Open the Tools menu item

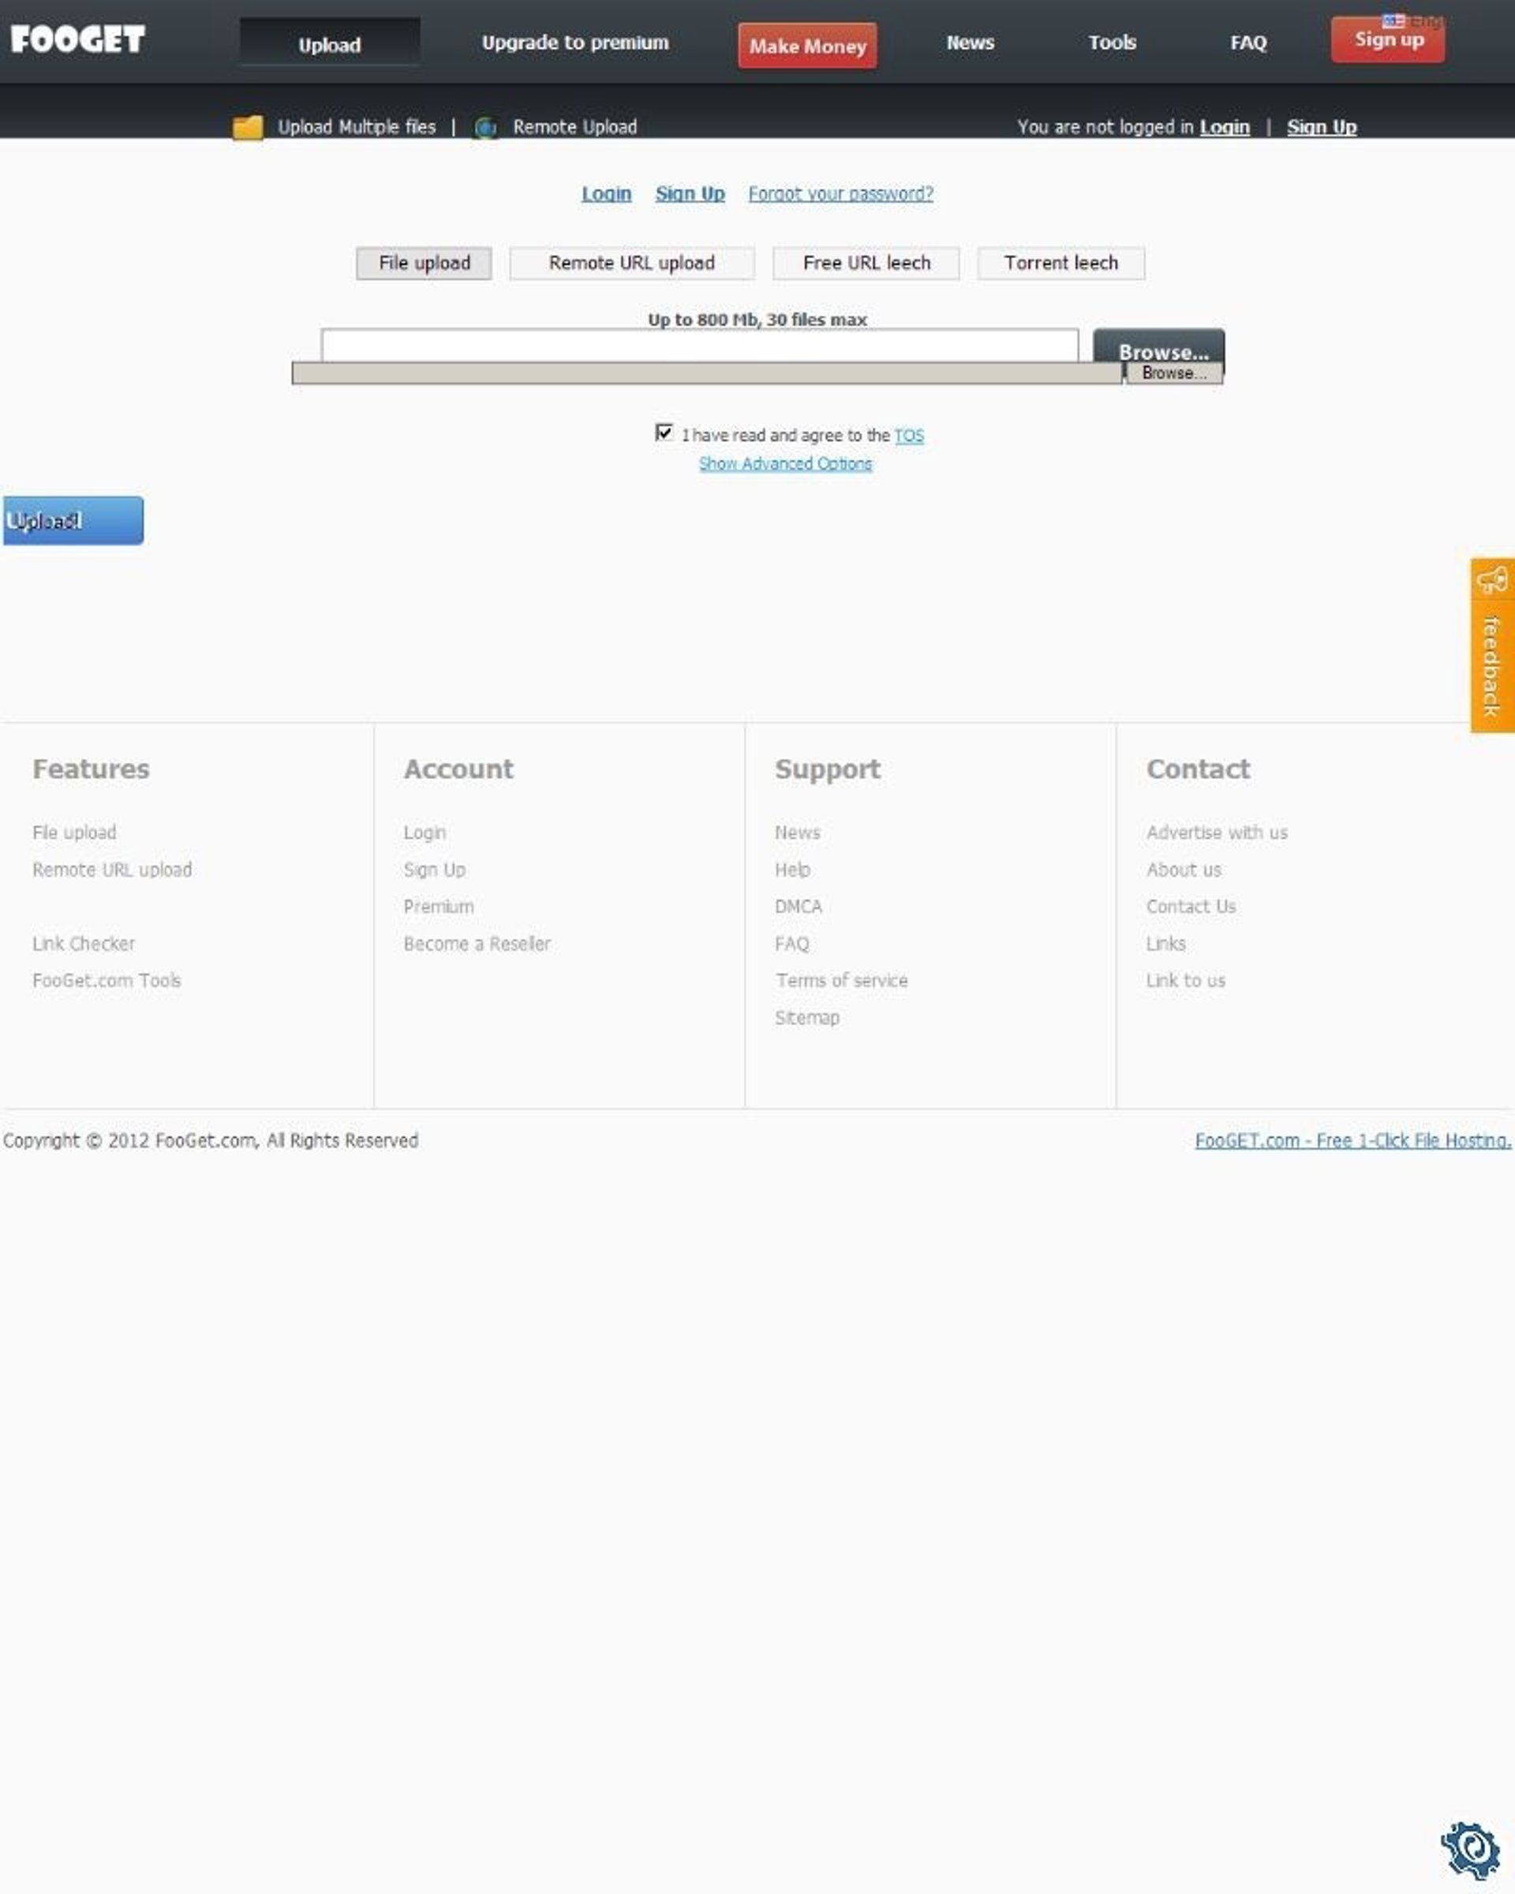click(1112, 42)
